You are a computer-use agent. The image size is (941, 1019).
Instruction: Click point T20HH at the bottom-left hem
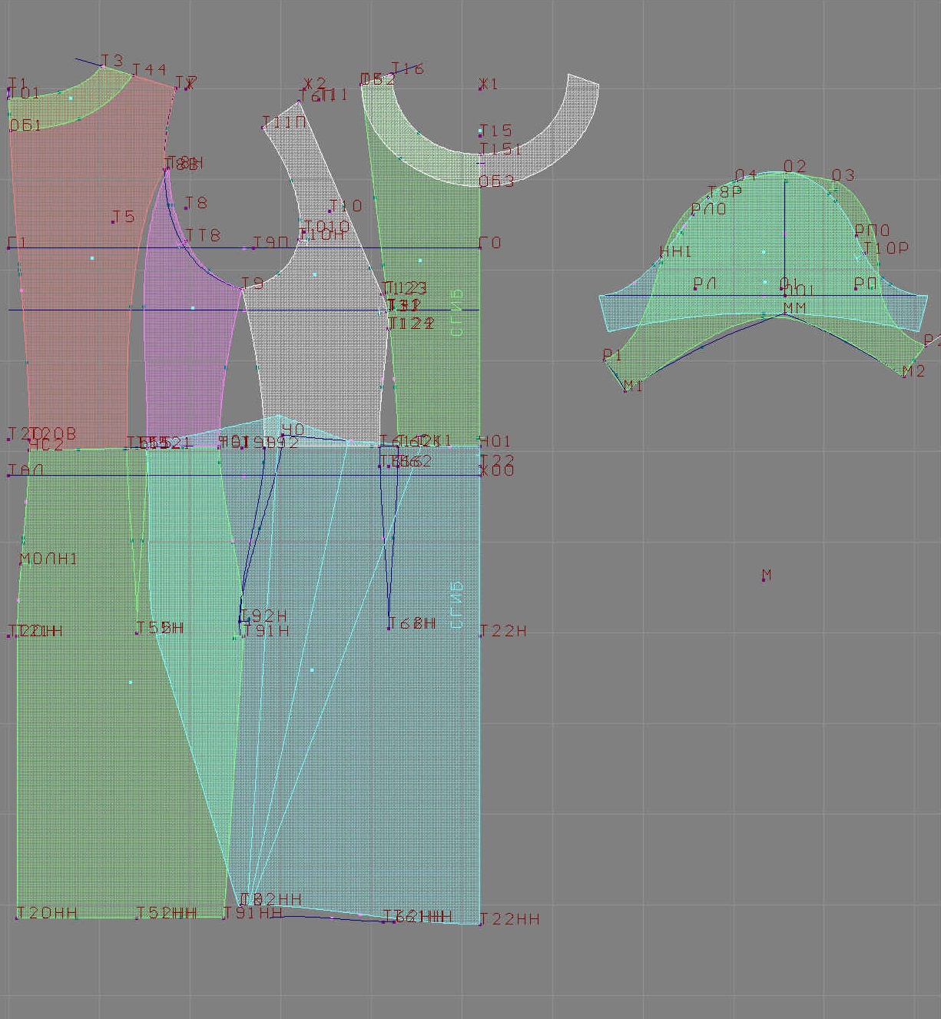[17, 918]
